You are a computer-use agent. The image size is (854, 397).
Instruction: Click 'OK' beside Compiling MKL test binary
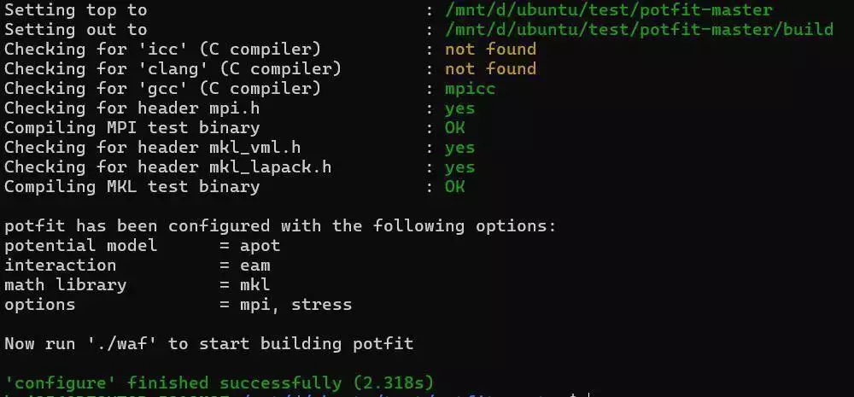click(455, 186)
